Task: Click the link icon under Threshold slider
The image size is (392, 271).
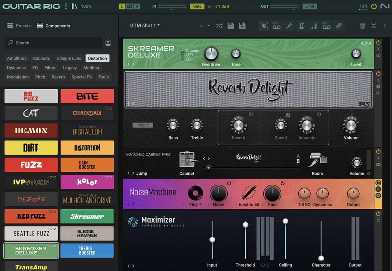Action: [265, 265]
